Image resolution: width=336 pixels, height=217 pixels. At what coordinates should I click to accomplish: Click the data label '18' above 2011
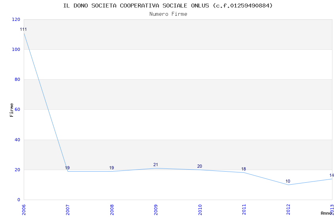coord(244,169)
